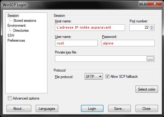This screenshot has height=117, width=164.
Task: Select the Environment tree item
Action: [16, 26]
